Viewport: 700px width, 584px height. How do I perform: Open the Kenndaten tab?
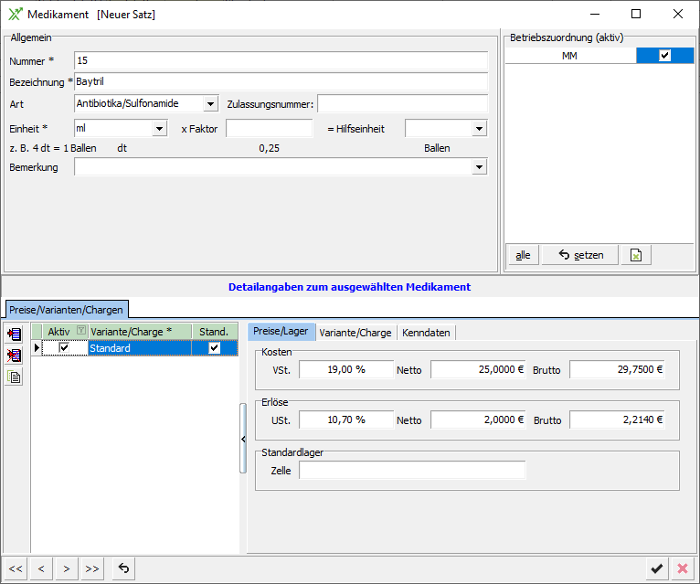coord(426,333)
